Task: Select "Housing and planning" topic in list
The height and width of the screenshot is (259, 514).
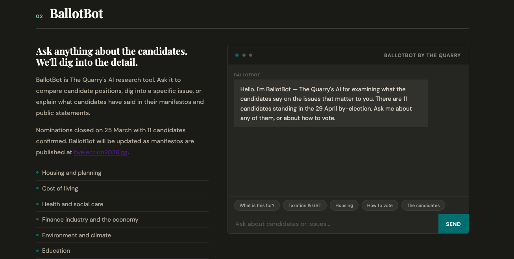Action: (x=72, y=173)
